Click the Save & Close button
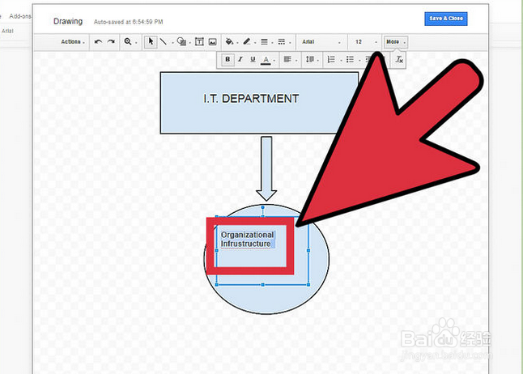 coord(446,19)
